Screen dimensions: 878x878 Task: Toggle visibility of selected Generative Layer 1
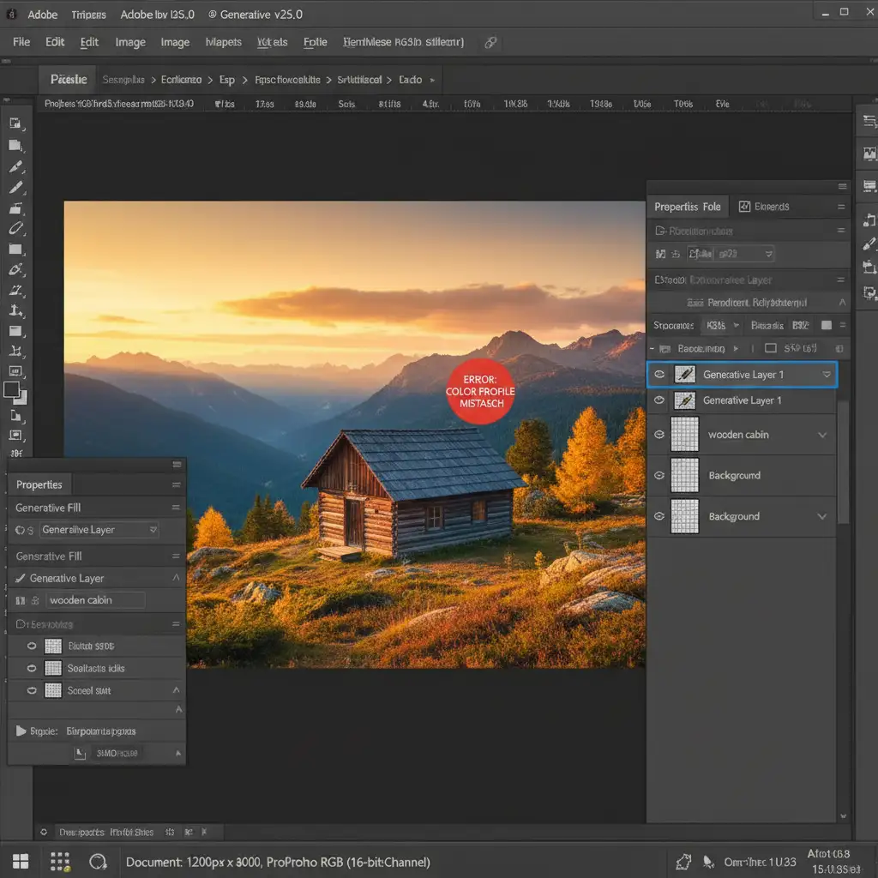point(659,375)
